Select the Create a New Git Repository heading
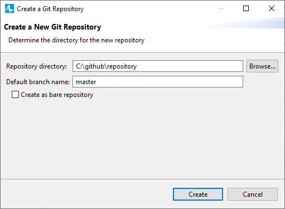Screen dimensions: 285x209 click(x=52, y=27)
